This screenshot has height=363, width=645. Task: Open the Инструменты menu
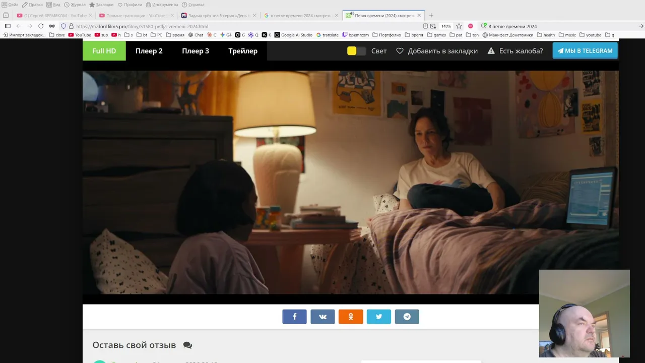[x=162, y=5]
